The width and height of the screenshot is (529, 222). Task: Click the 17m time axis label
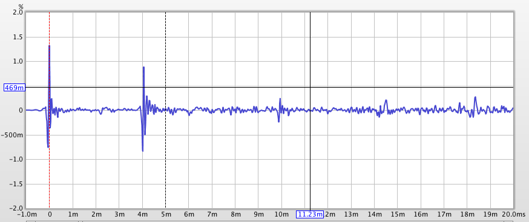[x=444, y=215]
